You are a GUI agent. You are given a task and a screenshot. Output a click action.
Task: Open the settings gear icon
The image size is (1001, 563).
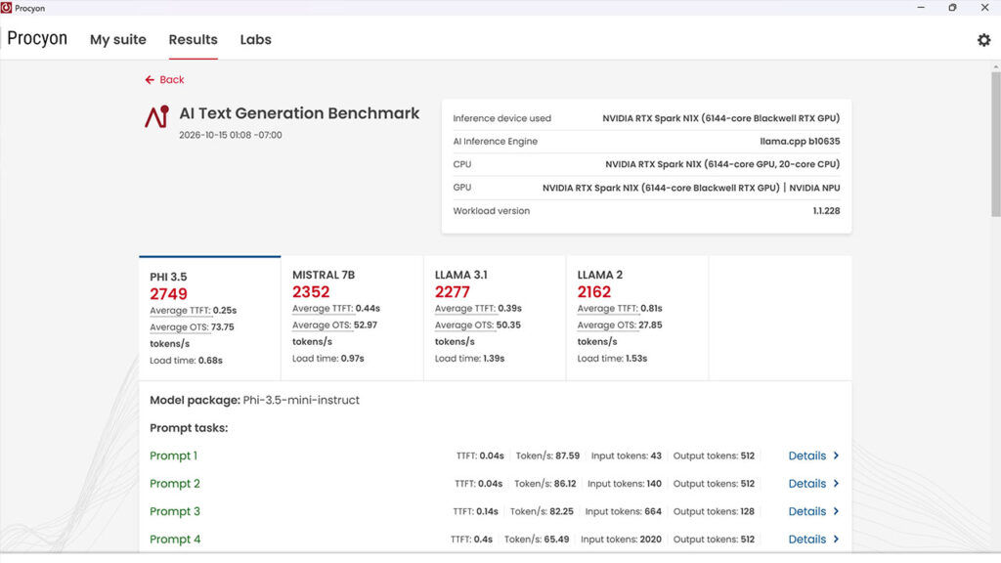pyautogui.click(x=983, y=39)
